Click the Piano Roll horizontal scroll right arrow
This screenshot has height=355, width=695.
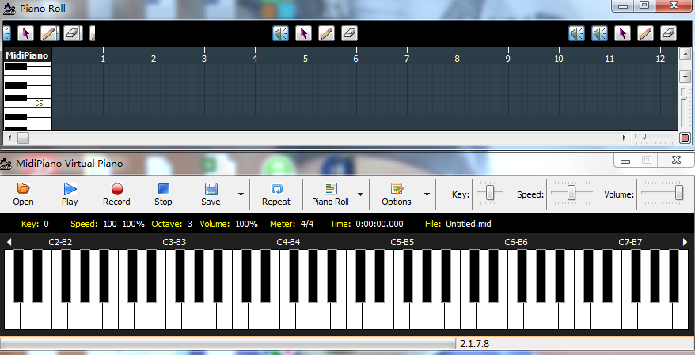click(625, 138)
